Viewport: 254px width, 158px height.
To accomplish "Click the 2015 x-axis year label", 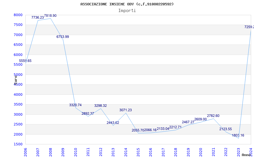I will point(138,152).
